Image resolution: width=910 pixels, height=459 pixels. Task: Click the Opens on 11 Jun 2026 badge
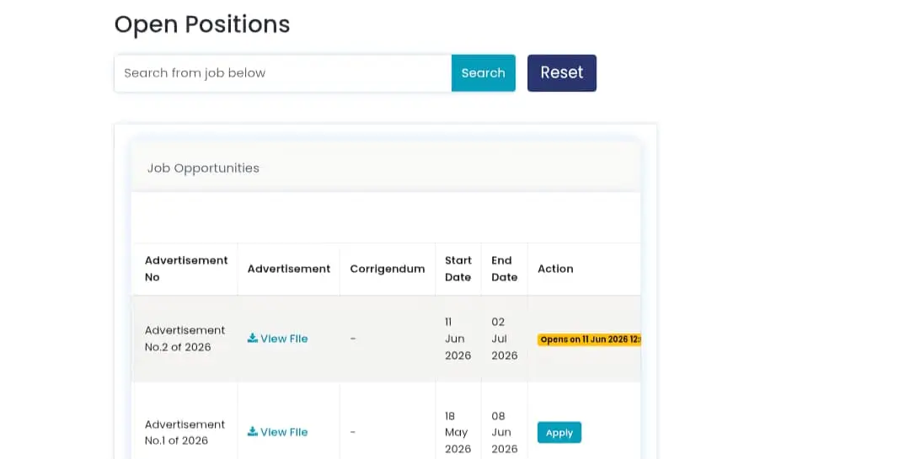click(x=589, y=339)
